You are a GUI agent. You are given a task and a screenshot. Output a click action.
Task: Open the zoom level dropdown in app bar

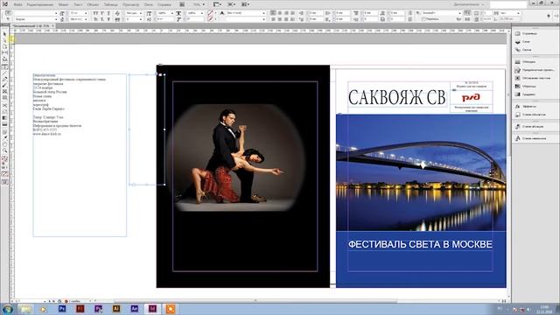pyautogui.click(x=204, y=4)
